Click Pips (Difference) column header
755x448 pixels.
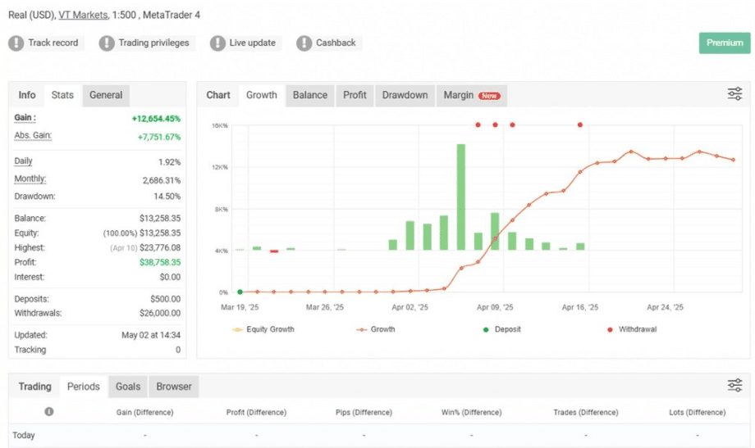pos(364,413)
